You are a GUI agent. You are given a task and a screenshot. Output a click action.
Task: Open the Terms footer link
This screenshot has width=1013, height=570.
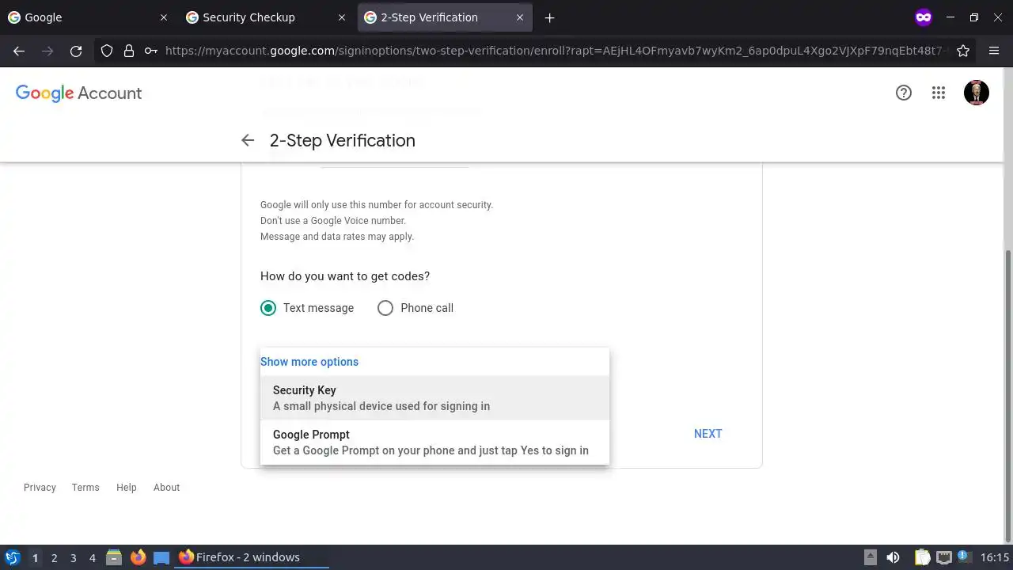click(x=85, y=488)
